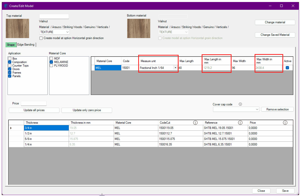Uncheck the MELAMINE material core

coord(51,62)
